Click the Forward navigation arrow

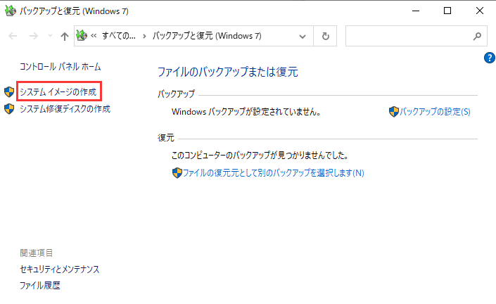(x=33, y=36)
